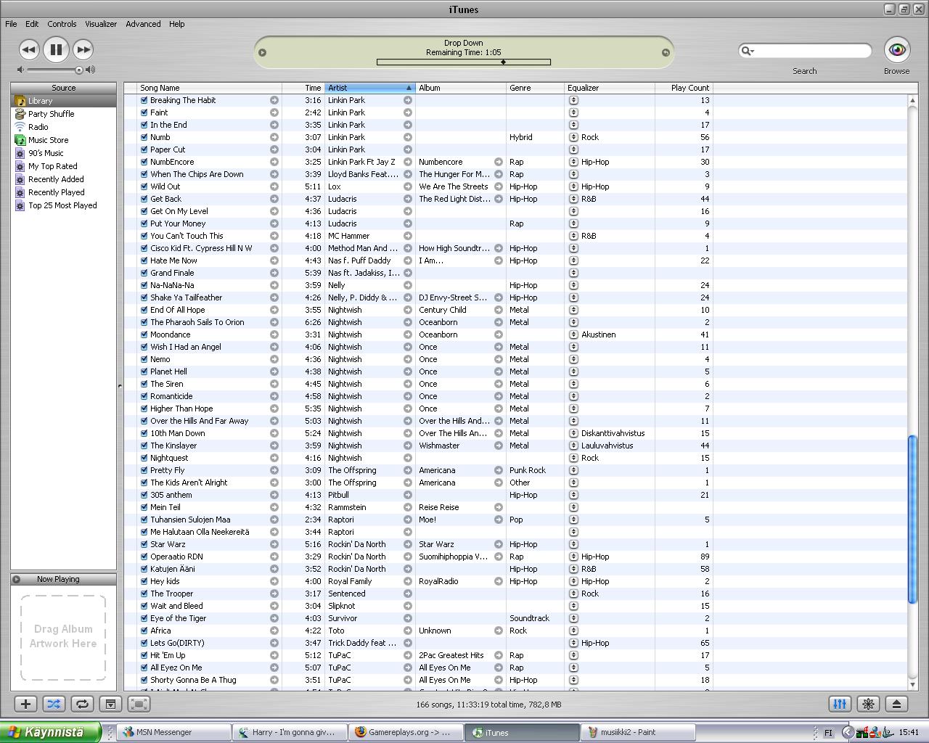
Task: Open Top 25 Most Played playlist
Action: 63,205
